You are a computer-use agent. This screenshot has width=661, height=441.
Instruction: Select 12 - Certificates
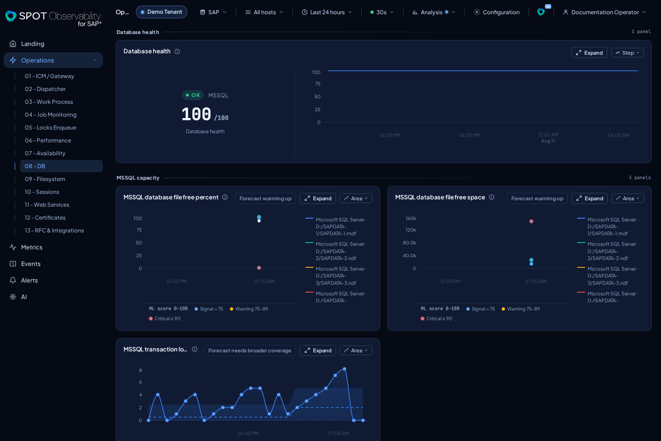point(61,218)
